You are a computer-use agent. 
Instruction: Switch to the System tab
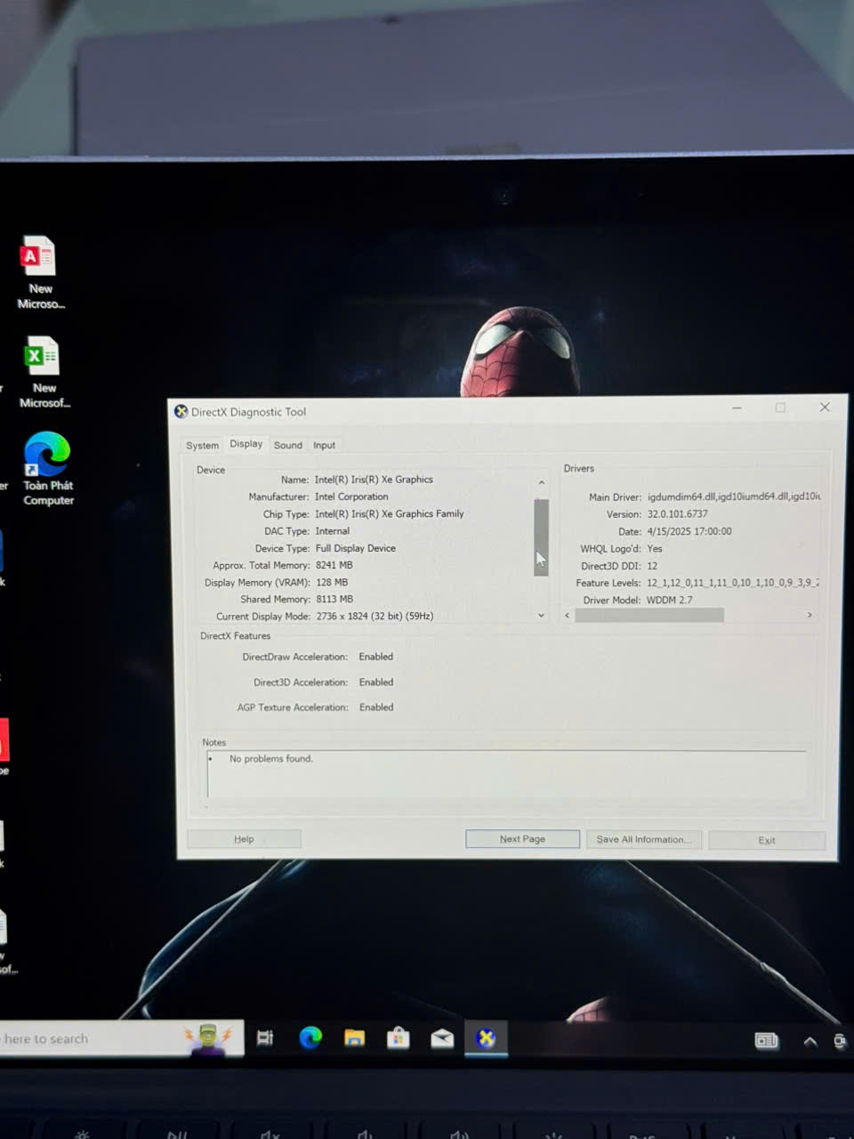(x=202, y=445)
